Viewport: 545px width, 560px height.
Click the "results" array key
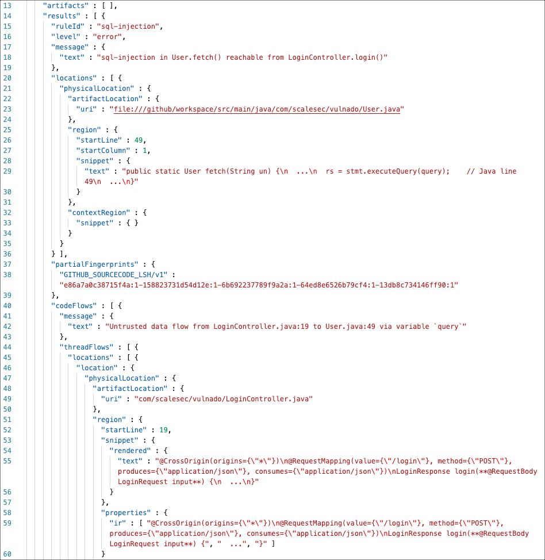59,16
